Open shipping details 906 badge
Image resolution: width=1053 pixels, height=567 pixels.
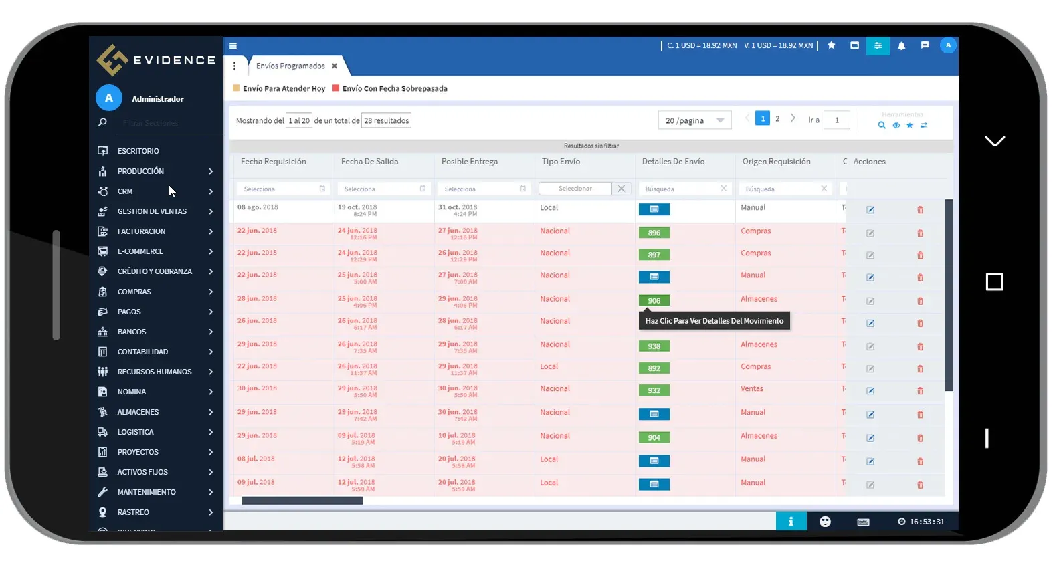pyautogui.click(x=654, y=300)
